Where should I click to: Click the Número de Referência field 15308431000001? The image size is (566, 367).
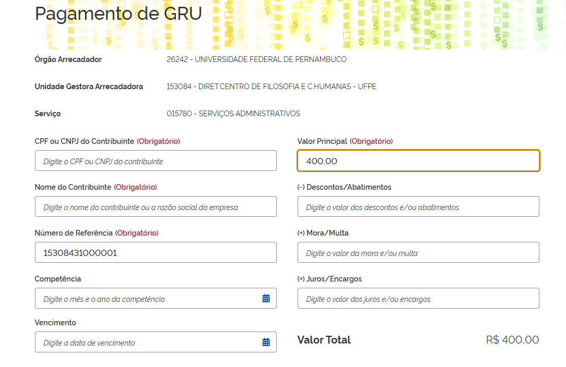[156, 252]
